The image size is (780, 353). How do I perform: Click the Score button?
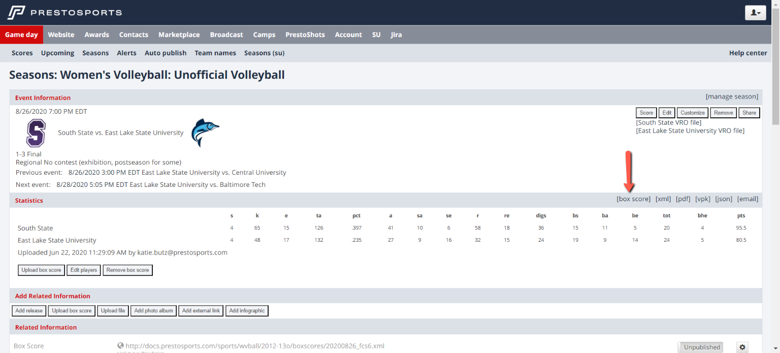[x=646, y=113]
